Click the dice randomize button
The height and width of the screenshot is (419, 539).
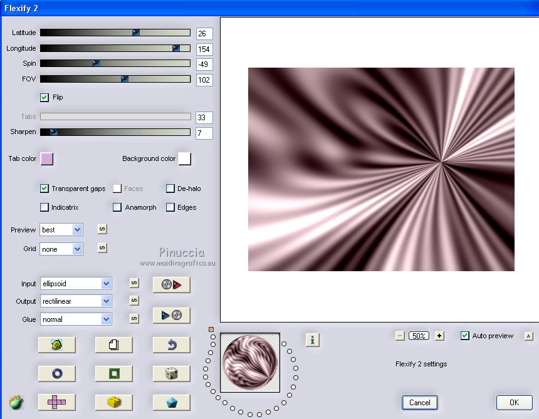[x=171, y=373]
